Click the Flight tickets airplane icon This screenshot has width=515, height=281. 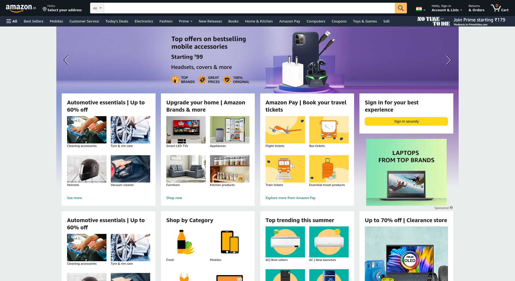click(x=285, y=130)
